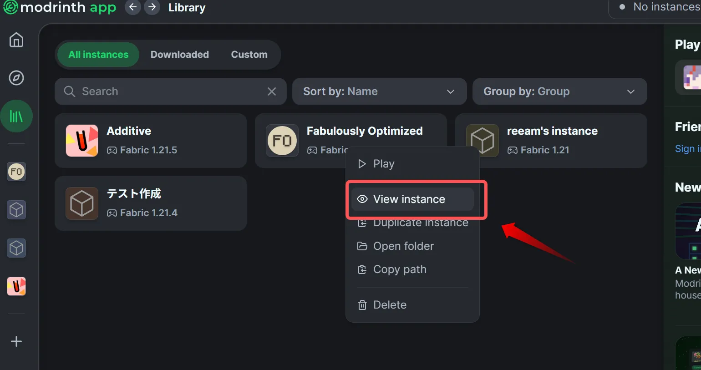This screenshot has width=701, height=370.
Task: Clear the search field with X
Action: pos(272,91)
